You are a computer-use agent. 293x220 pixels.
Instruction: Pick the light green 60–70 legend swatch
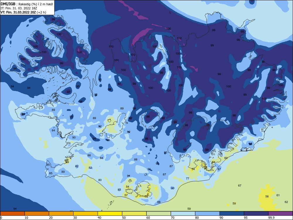pos(159,214)
